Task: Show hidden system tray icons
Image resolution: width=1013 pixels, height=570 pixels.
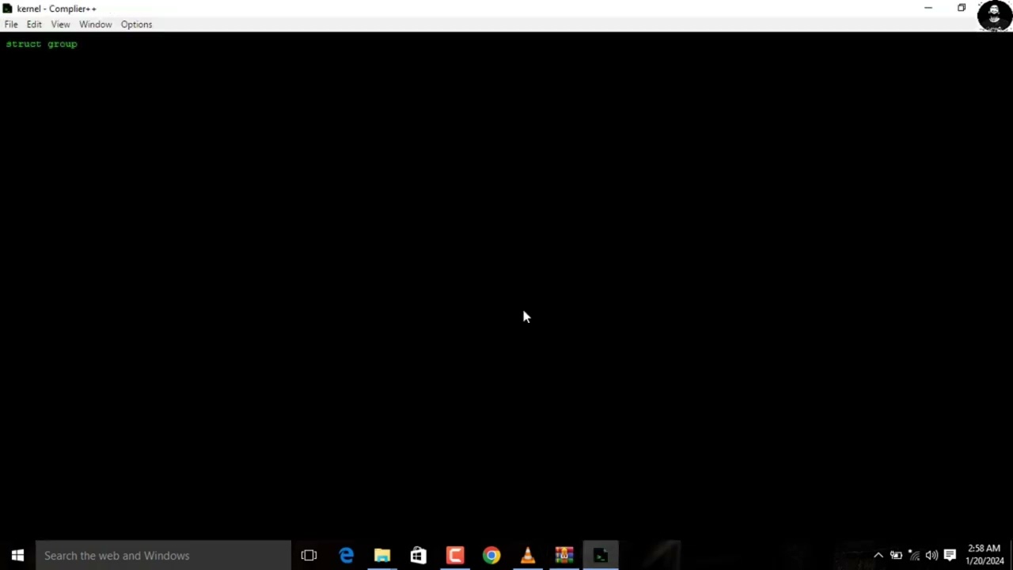Action: tap(878, 556)
